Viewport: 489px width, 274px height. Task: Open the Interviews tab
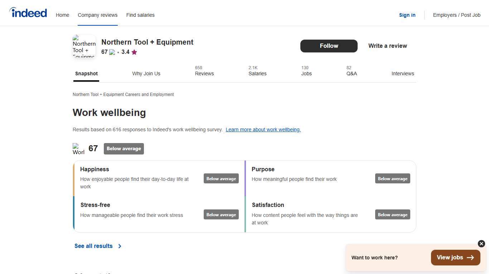[x=402, y=73]
